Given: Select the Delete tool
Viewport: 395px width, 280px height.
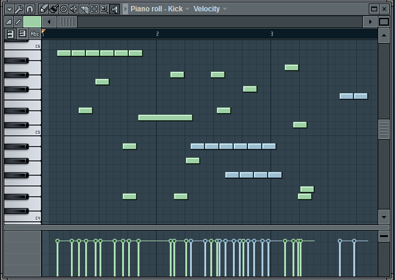Looking at the screenshot, I should point(64,9).
